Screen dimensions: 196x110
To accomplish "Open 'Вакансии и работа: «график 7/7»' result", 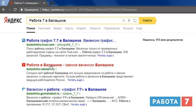I will [x=66, y=90].
